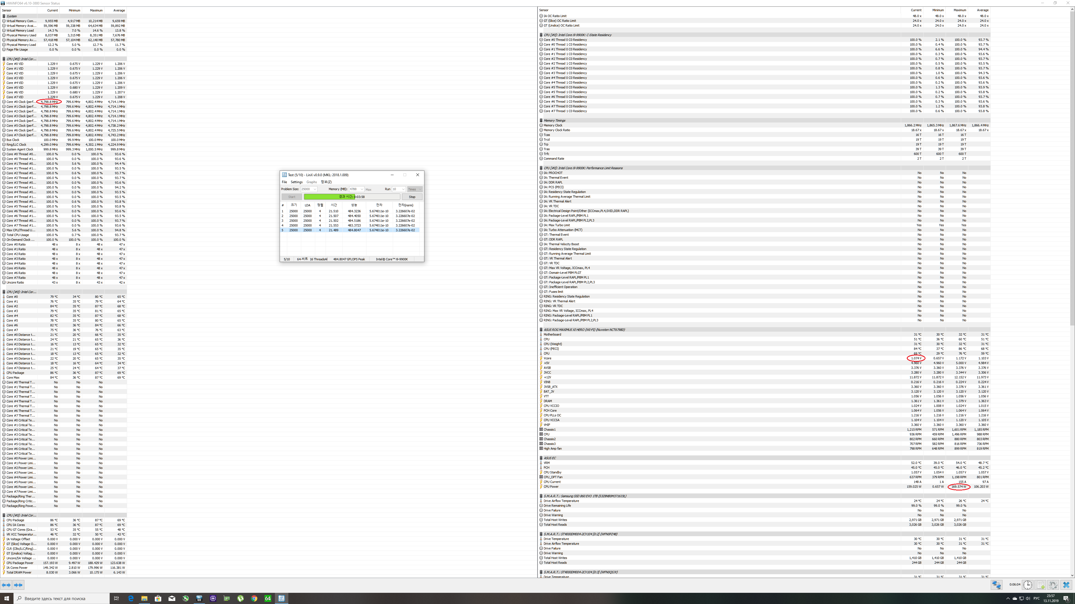
Task: Click the logging sheet with plus icon
Action: 1040,585
